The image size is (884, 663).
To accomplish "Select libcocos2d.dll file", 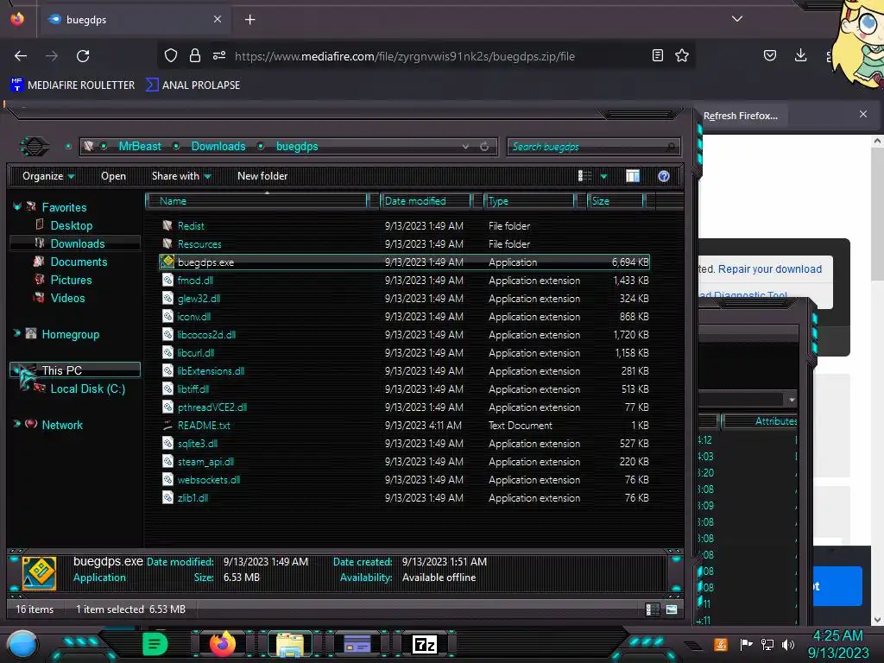I will pyautogui.click(x=206, y=334).
